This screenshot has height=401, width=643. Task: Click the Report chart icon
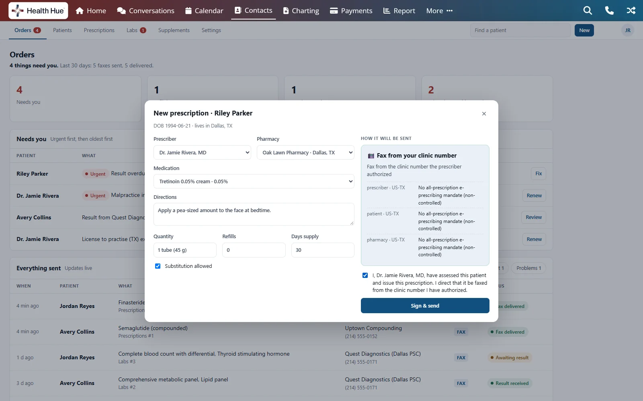387,11
